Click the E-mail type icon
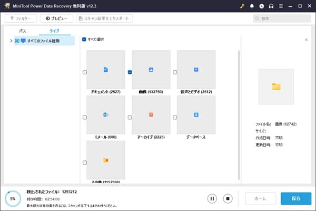Image resolution: width=316 pixels, height=211 pixels. [106, 114]
